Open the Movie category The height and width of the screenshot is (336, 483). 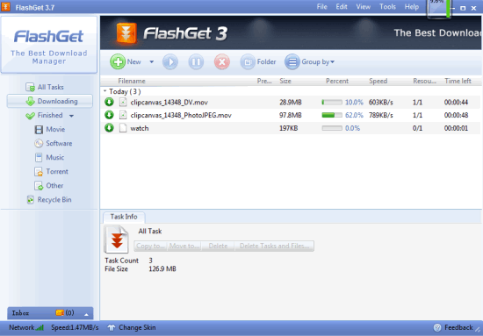coord(50,129)
